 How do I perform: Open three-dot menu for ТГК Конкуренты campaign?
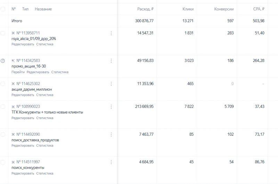coord(111,107)
